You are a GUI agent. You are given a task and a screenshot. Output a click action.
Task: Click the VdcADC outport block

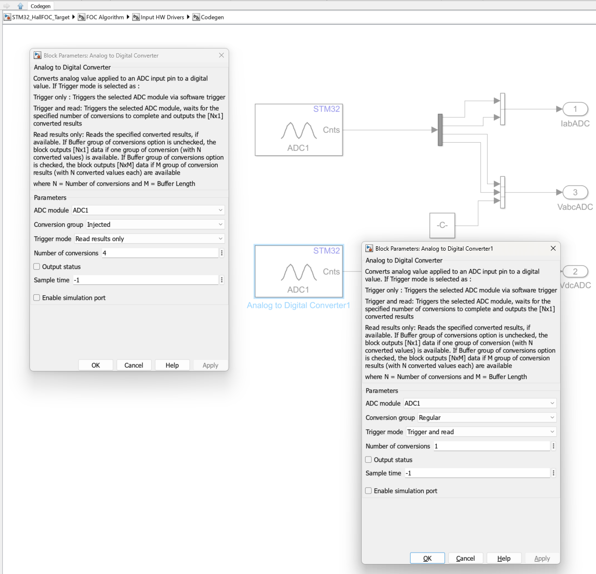575,271
